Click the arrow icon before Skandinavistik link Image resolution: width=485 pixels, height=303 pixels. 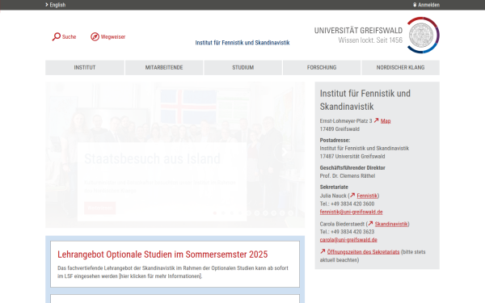tap(370, 223)
